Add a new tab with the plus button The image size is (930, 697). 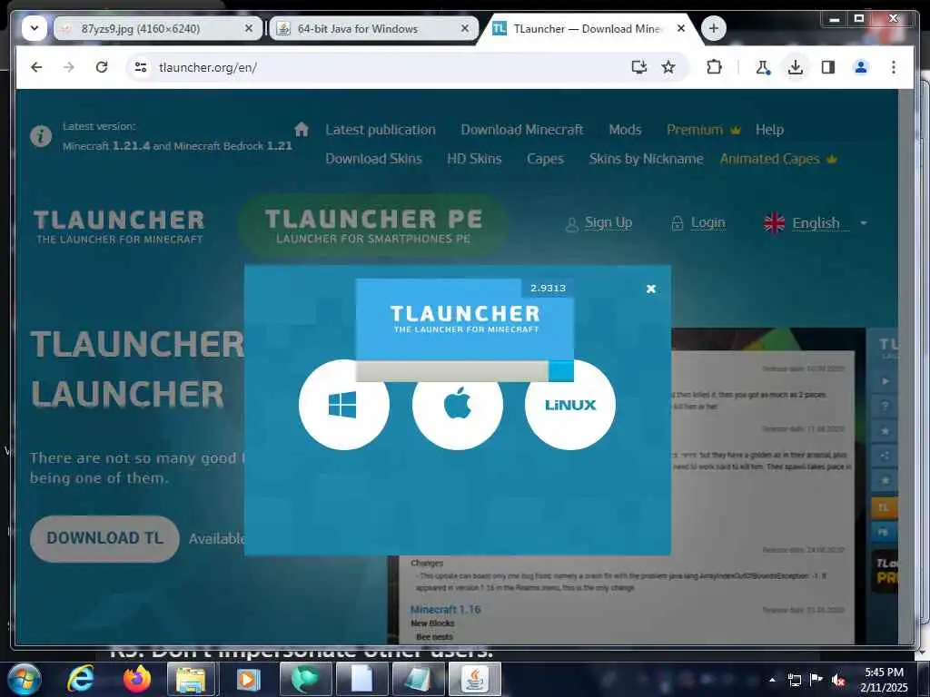[x=714, y=28]
